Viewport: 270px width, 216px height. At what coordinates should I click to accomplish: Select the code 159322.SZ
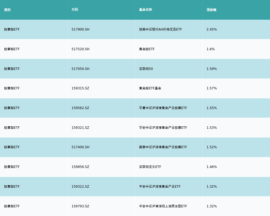(80, 187)
